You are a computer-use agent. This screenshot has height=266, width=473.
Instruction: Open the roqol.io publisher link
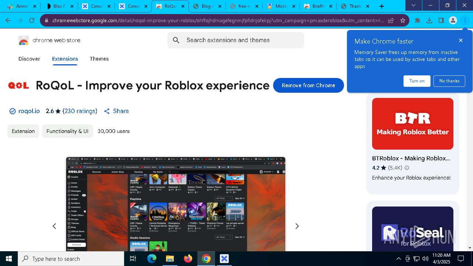29,111
